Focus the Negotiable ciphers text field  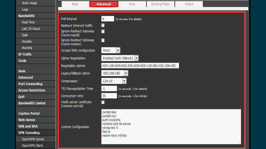click(140, 66)
